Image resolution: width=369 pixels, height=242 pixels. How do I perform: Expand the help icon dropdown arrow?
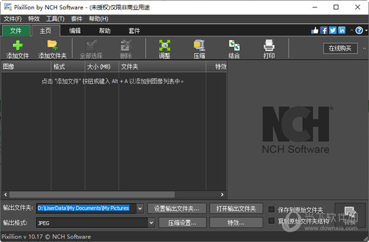pyautogui.click(x=366, y=30)
